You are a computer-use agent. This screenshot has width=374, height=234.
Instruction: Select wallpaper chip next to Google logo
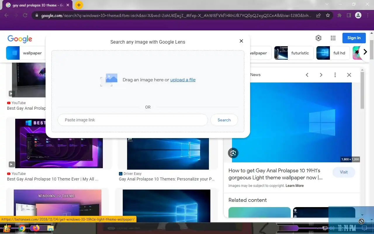tap(25, 53)
